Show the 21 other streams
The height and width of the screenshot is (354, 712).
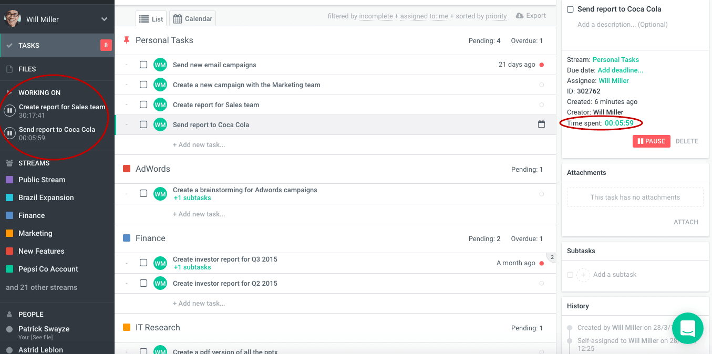42,287
